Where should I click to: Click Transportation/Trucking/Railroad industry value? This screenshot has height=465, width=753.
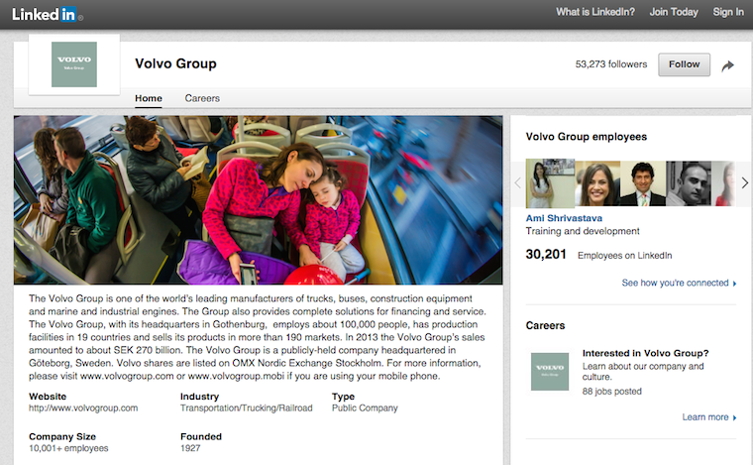[247, 408]
